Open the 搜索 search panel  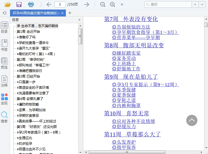click(4, 117)
